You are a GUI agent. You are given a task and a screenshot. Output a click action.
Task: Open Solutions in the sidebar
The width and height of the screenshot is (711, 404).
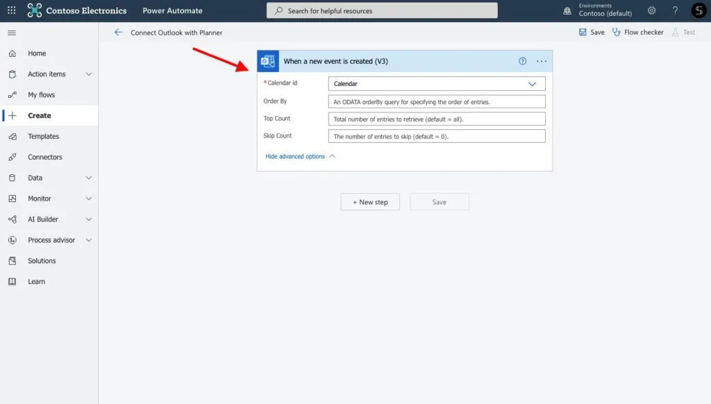pyautogui.click(x=42, y=261)
